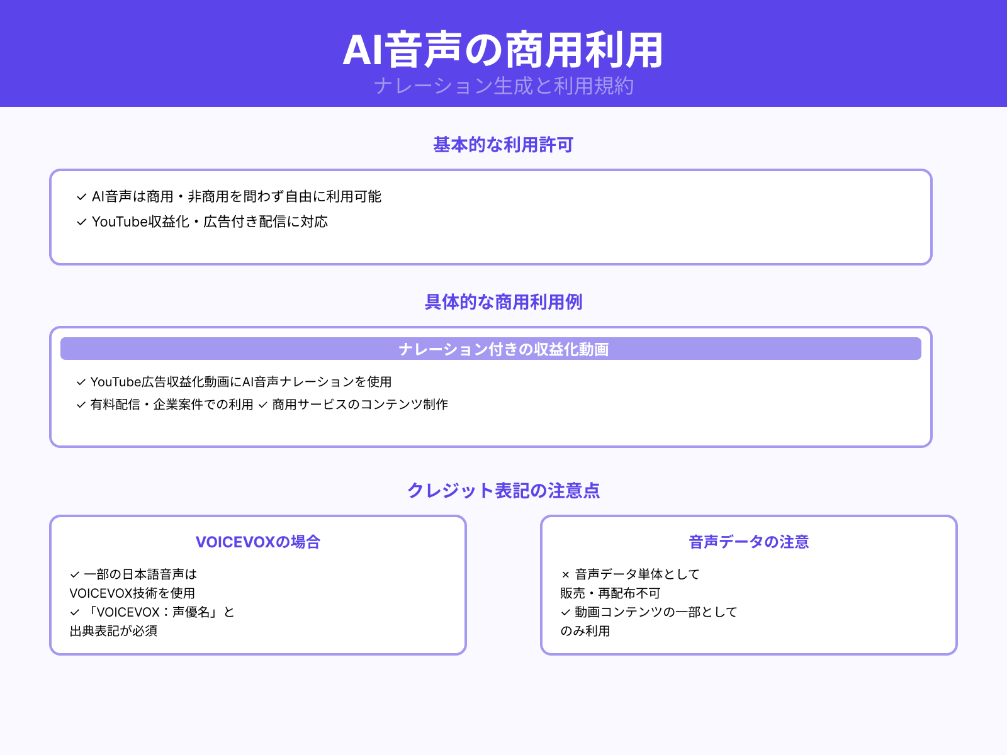
Task: Select the checkmark next to YouTube収益化 line
Action: pos(81,221)
